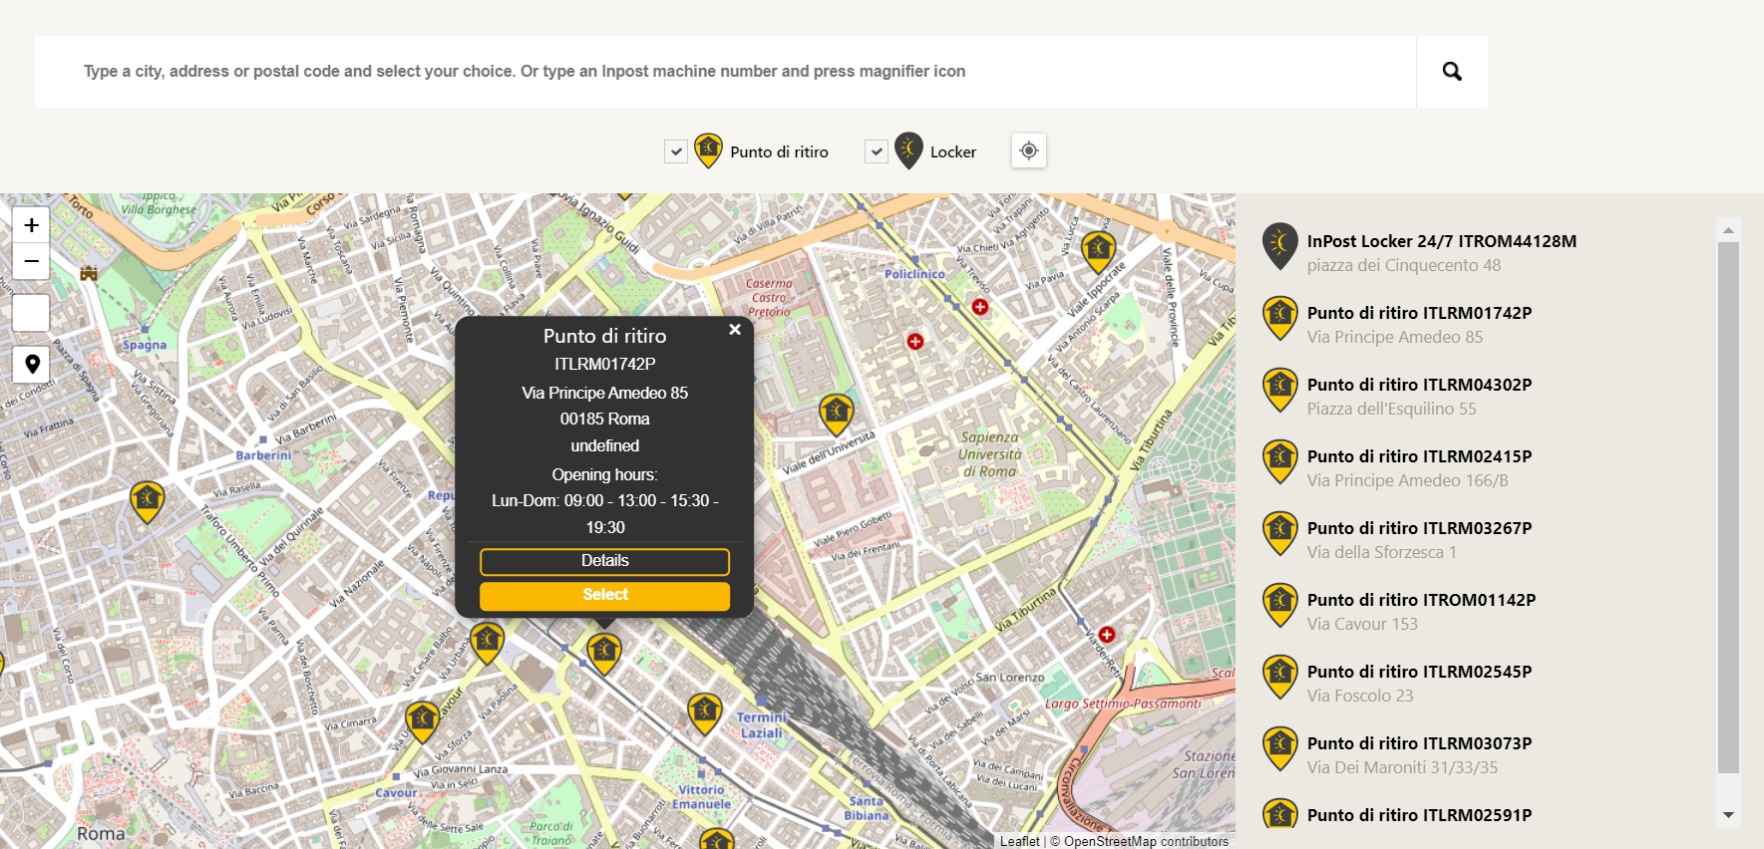Click the locate-me crosshair button
Image resolution: width=1764 pixels, height=849 pixels.
1029,150
